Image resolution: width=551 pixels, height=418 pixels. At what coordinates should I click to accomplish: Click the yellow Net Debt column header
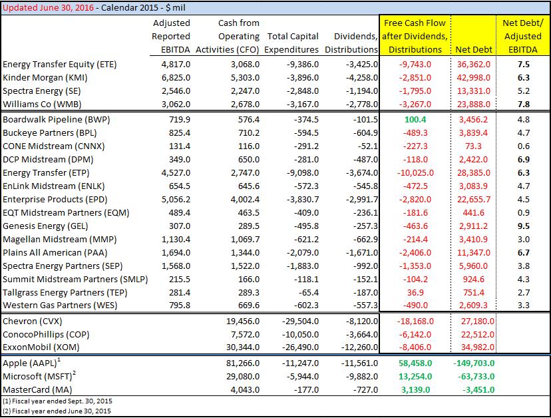pyautogui.click(x=473, y=49)
